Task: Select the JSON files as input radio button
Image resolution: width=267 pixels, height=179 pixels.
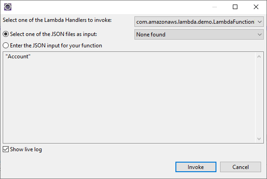Action: click(x=5, y=34)
